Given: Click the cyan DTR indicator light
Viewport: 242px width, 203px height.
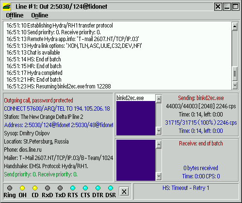Looking at the screenshot, I should [x=98, y=188].
